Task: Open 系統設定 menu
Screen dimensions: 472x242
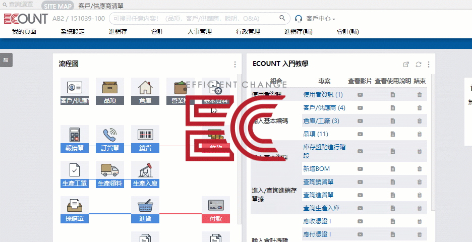Action: click(x=73, y=32)
